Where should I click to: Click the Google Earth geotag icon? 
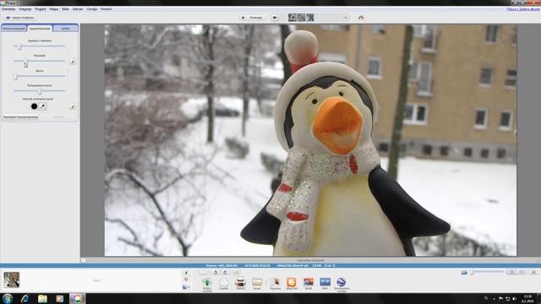tap(342, 282)
